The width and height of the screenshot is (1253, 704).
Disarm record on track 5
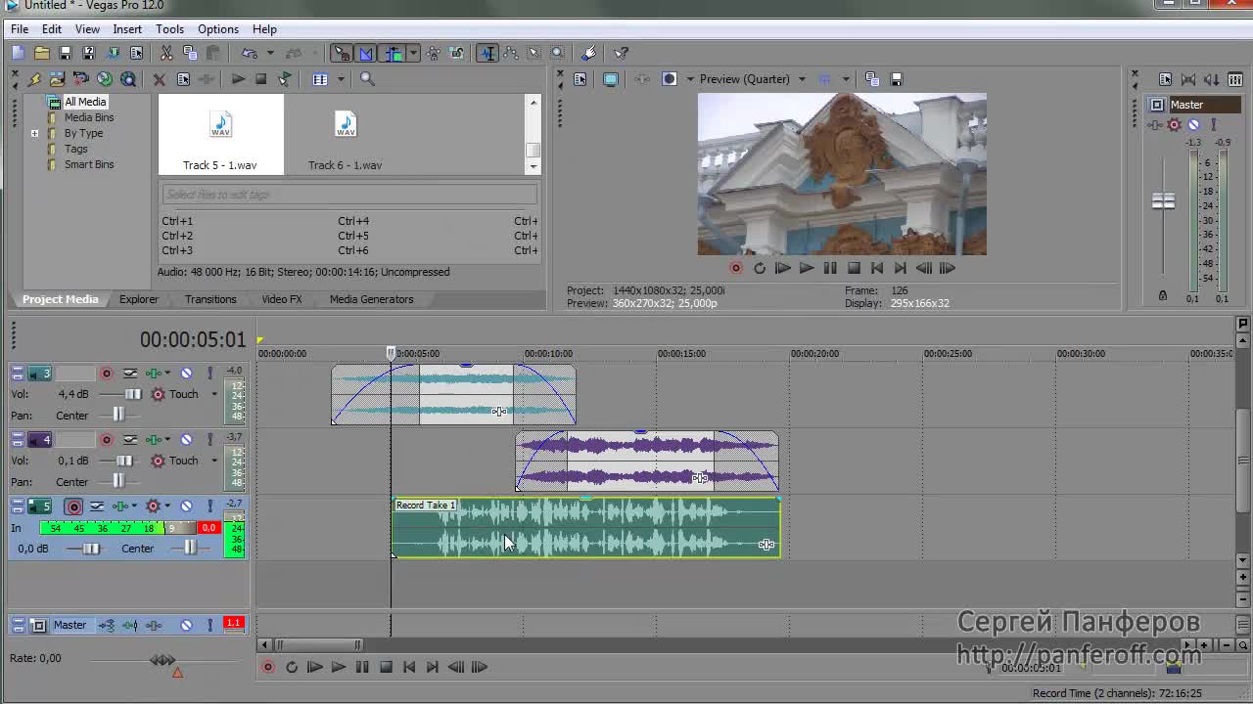(73, 506)
